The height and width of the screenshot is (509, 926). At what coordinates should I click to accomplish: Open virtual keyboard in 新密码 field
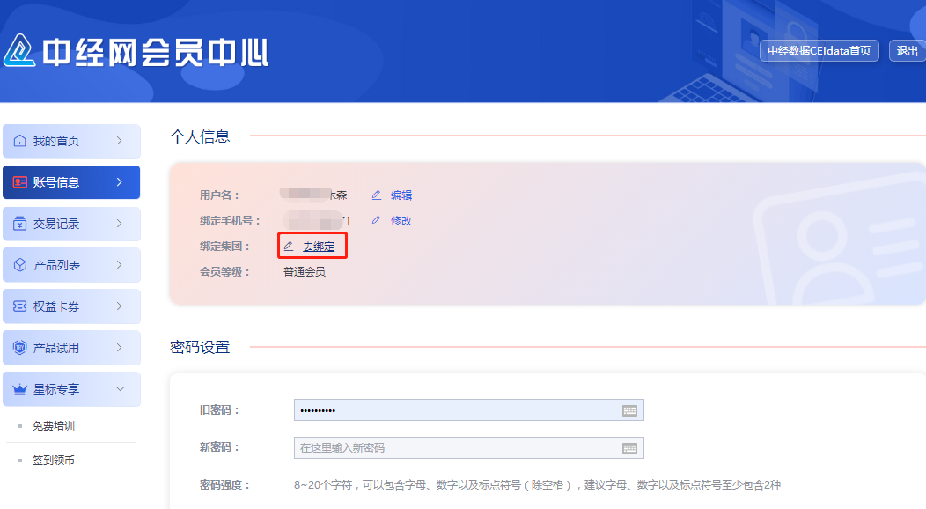pyautogui.click(x=629, y=448)
